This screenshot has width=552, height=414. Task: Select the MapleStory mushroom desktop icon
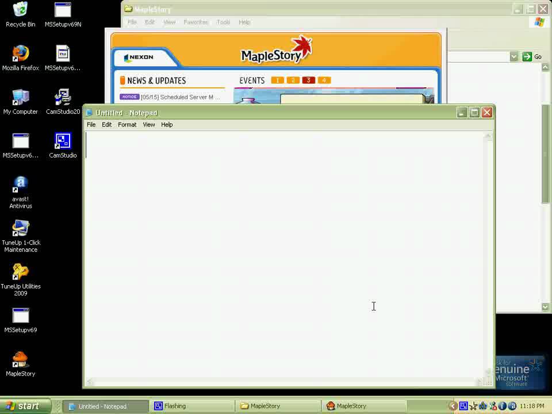click(21, 364)
